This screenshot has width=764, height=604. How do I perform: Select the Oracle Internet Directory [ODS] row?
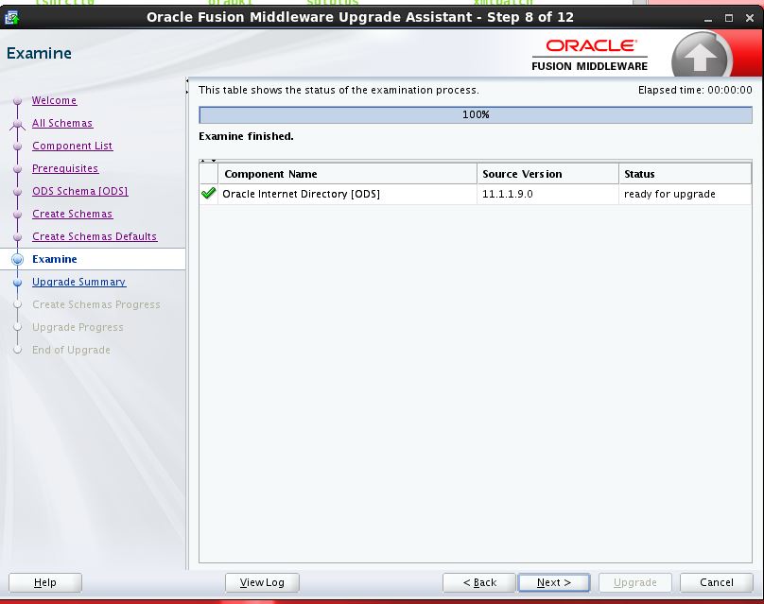tap(476, 194)
